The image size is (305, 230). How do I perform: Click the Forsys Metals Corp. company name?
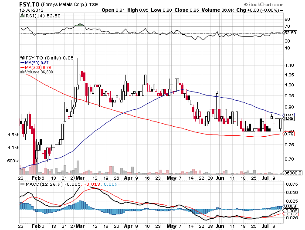tap(64, 4)
